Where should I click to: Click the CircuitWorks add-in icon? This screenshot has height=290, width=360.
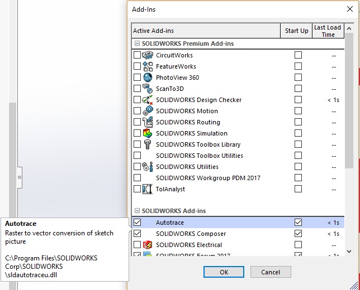tap(148, 55)
